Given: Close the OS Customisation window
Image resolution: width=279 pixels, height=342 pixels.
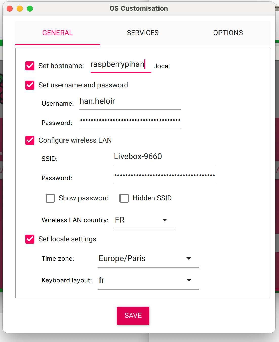Looking at the screenshot, I should coord(10,9).
